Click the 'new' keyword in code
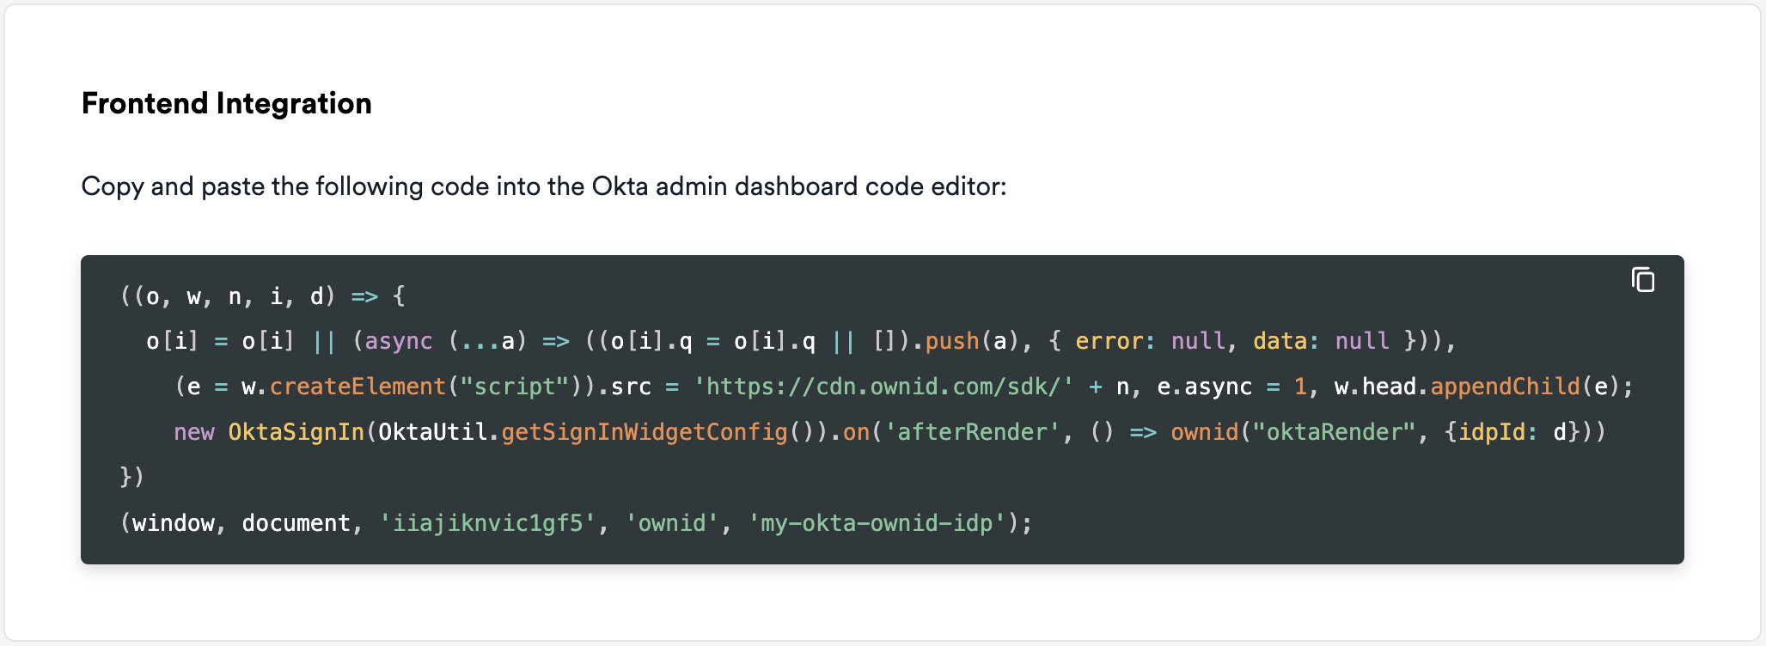The width and height of the screenshot is (1766, 646). point(194,431)
